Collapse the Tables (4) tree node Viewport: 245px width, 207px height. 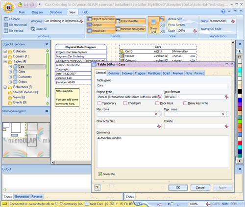5,62
